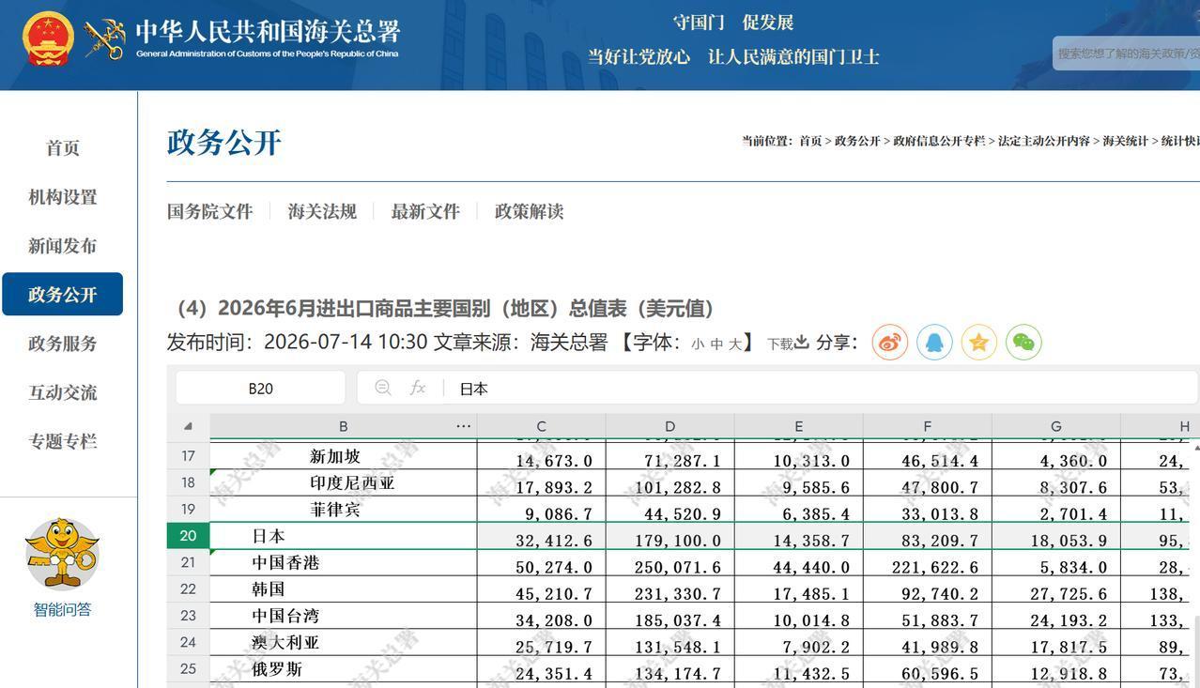Click the customs key-and-caduceus logo
Screen dimensions: 1200x688
(x=105, y=38)
